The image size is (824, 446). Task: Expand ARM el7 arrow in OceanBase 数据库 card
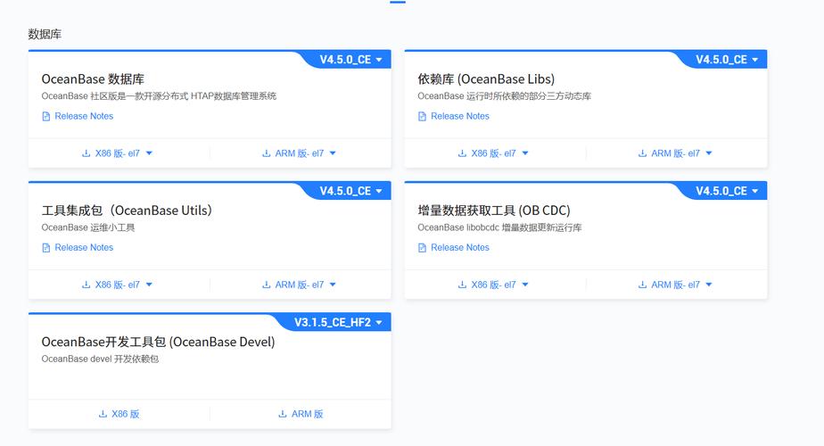[x=333, y=153]
